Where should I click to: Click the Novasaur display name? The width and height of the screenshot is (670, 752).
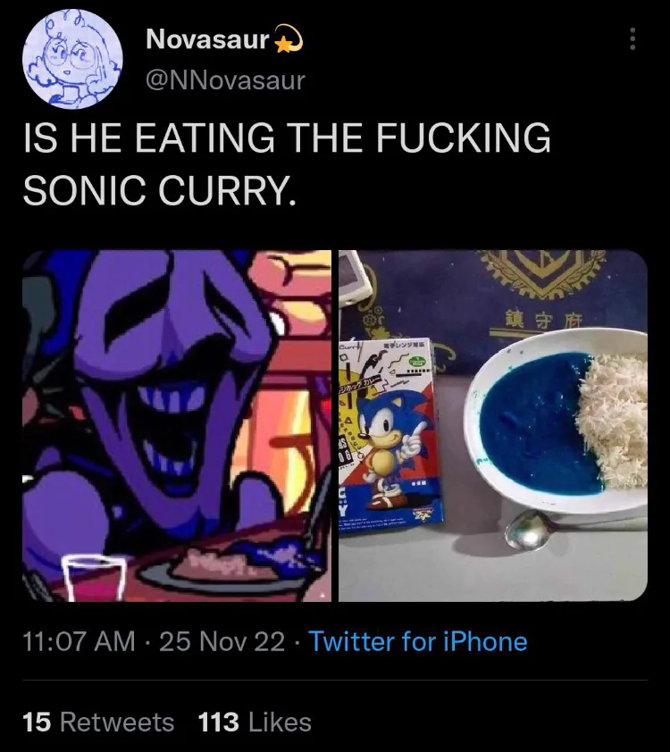coord(207,40)
